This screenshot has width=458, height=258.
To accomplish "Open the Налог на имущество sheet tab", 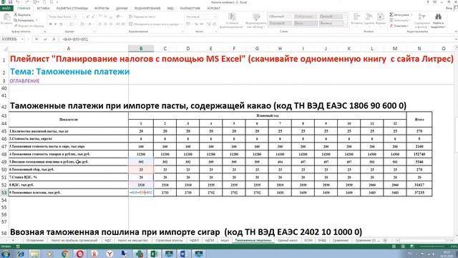I will coord(133,241).
